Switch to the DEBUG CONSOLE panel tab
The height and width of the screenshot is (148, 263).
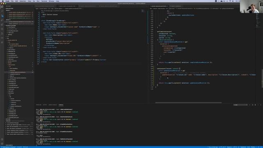coord(53,105)
